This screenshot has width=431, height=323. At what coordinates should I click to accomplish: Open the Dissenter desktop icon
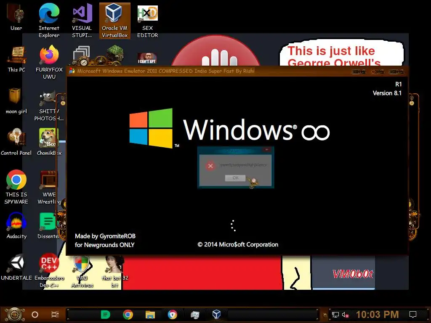coord(49,225)
